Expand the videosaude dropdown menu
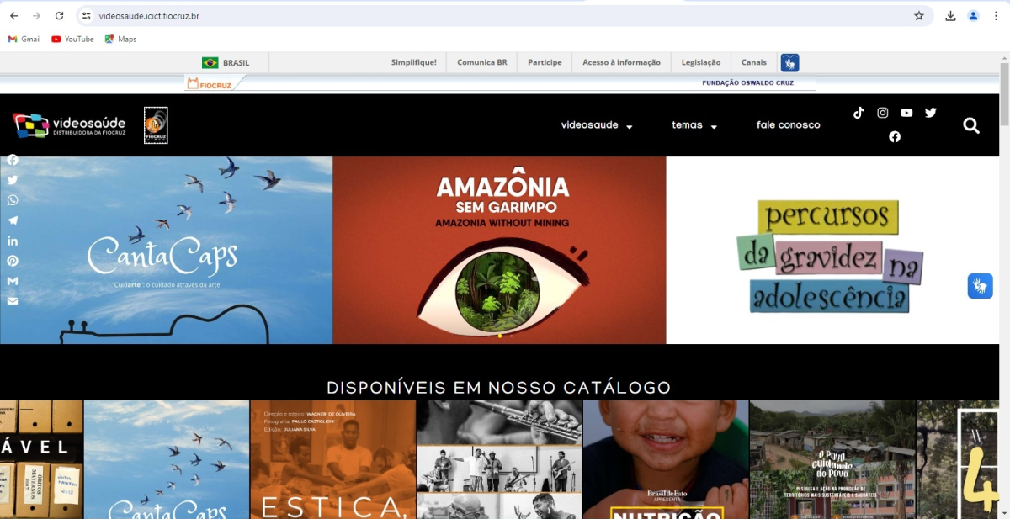1010x519 pixels. click(597, 125)
